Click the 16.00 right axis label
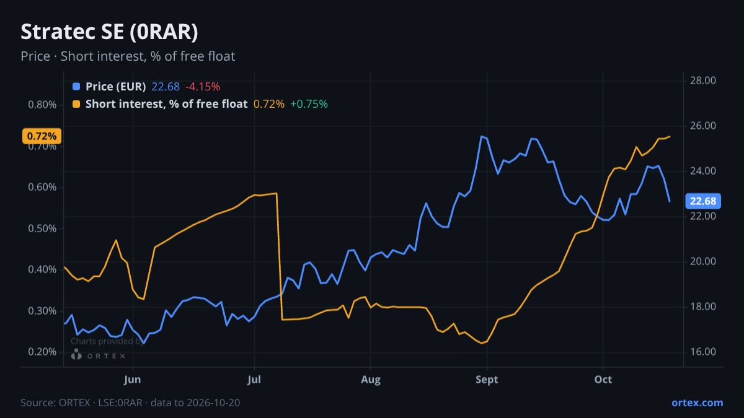Viewport: 744px width, 418px height. 703,352
